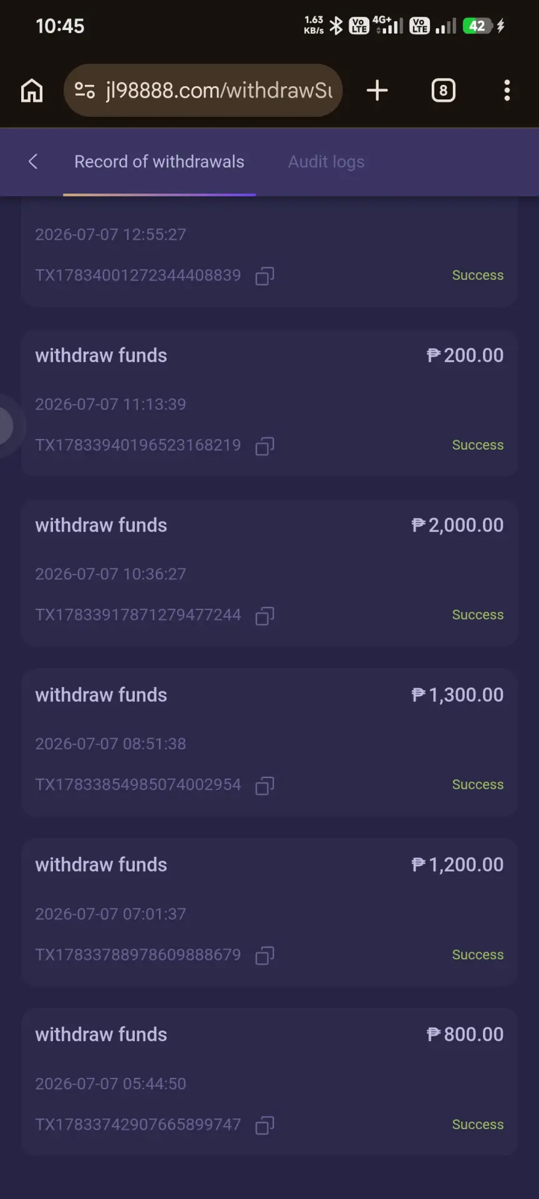
Task: Copy transaction ID TX17833742907665899747
Action: pyautogui.click(x=265, y=1125)
